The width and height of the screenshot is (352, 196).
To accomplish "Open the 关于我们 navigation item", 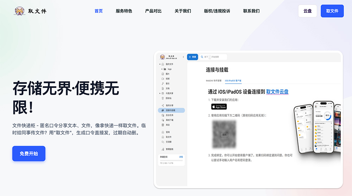I will [183, 11].
